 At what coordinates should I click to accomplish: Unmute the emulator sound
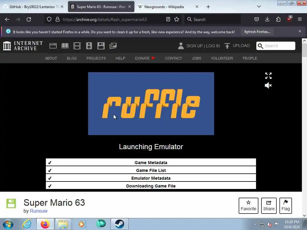click(x=268, y=85)
